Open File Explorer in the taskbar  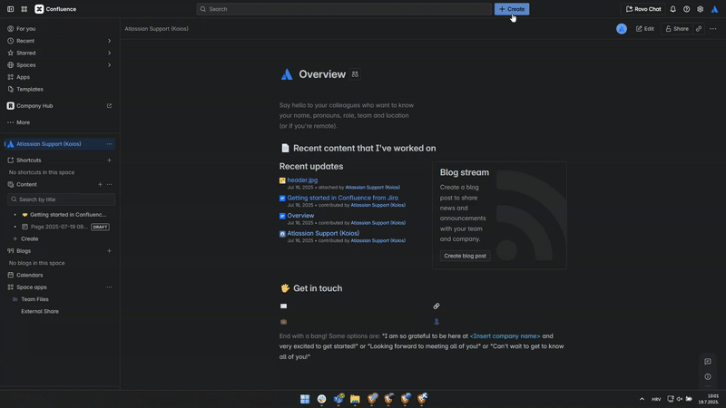pyautogui.click(x=355, y=399)
